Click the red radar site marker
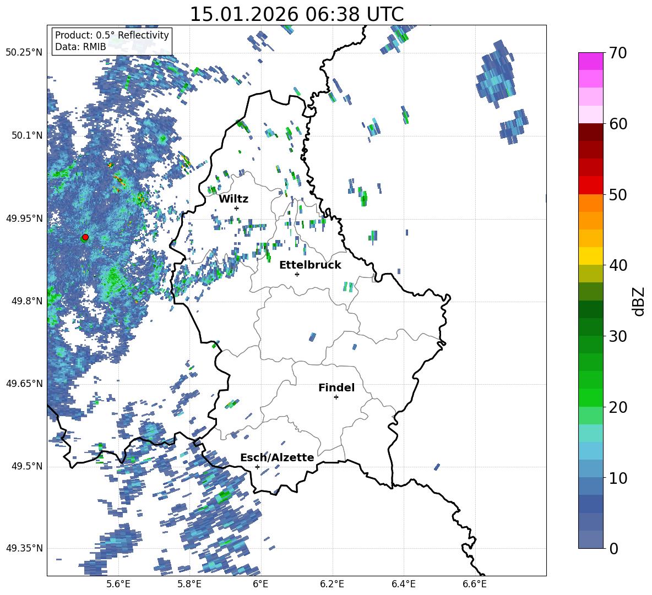 point(85,237)
